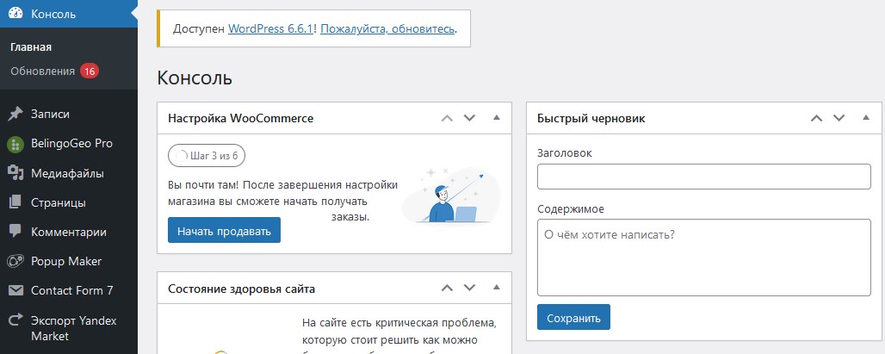Move Настройка WooCommerce widget up
Image resolution: width=885 pixels, height=354 pixels.
click(x=447, y=118)
